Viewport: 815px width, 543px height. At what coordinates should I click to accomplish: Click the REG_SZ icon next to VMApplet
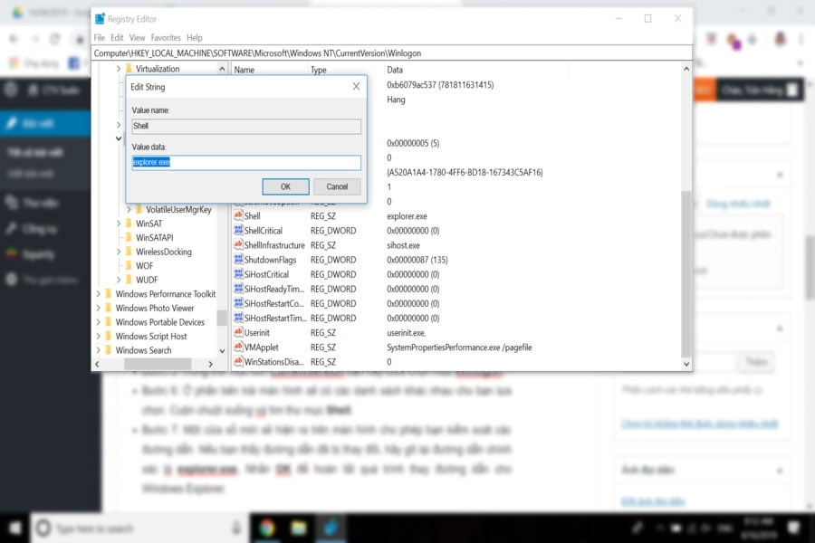(x=236, y=347)
